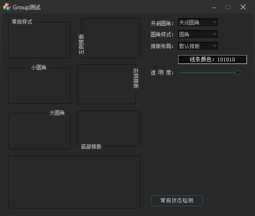The height and width of the screenshot is (216, 255).
Task: Click the 透明度 label
Action: pos(162,72)
